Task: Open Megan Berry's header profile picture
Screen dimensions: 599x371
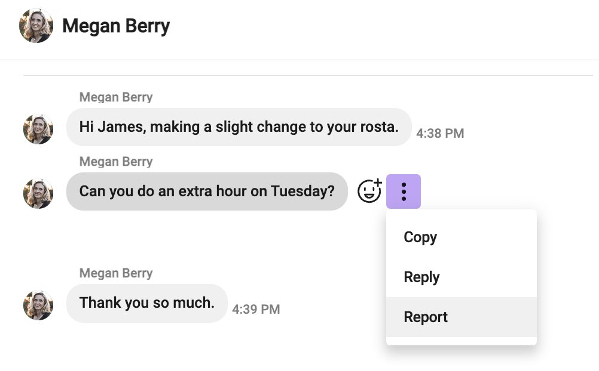Action: 36,26
